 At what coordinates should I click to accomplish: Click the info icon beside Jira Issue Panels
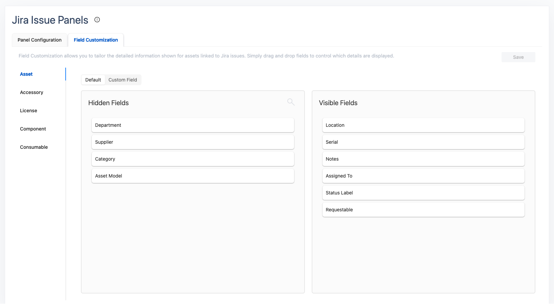click(97, 20)
